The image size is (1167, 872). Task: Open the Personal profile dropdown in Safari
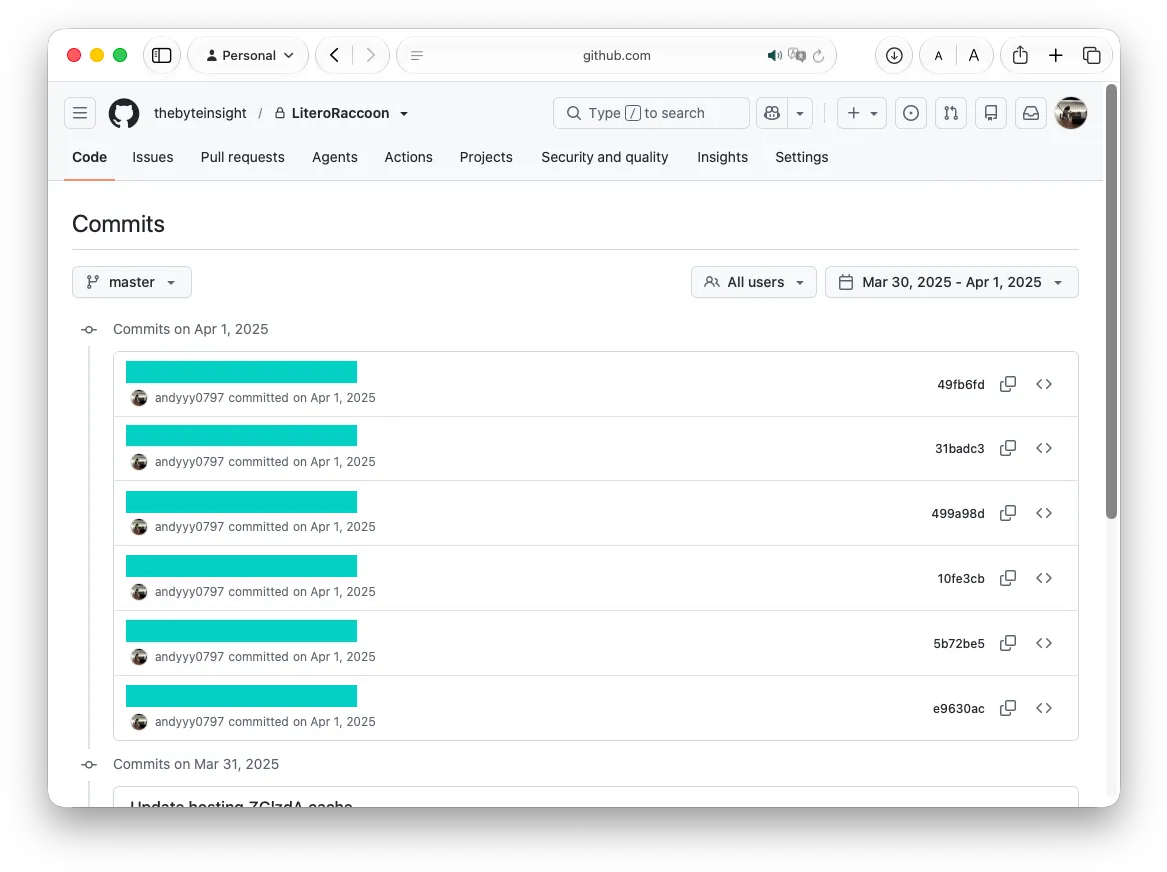click(x=248, y=55)
